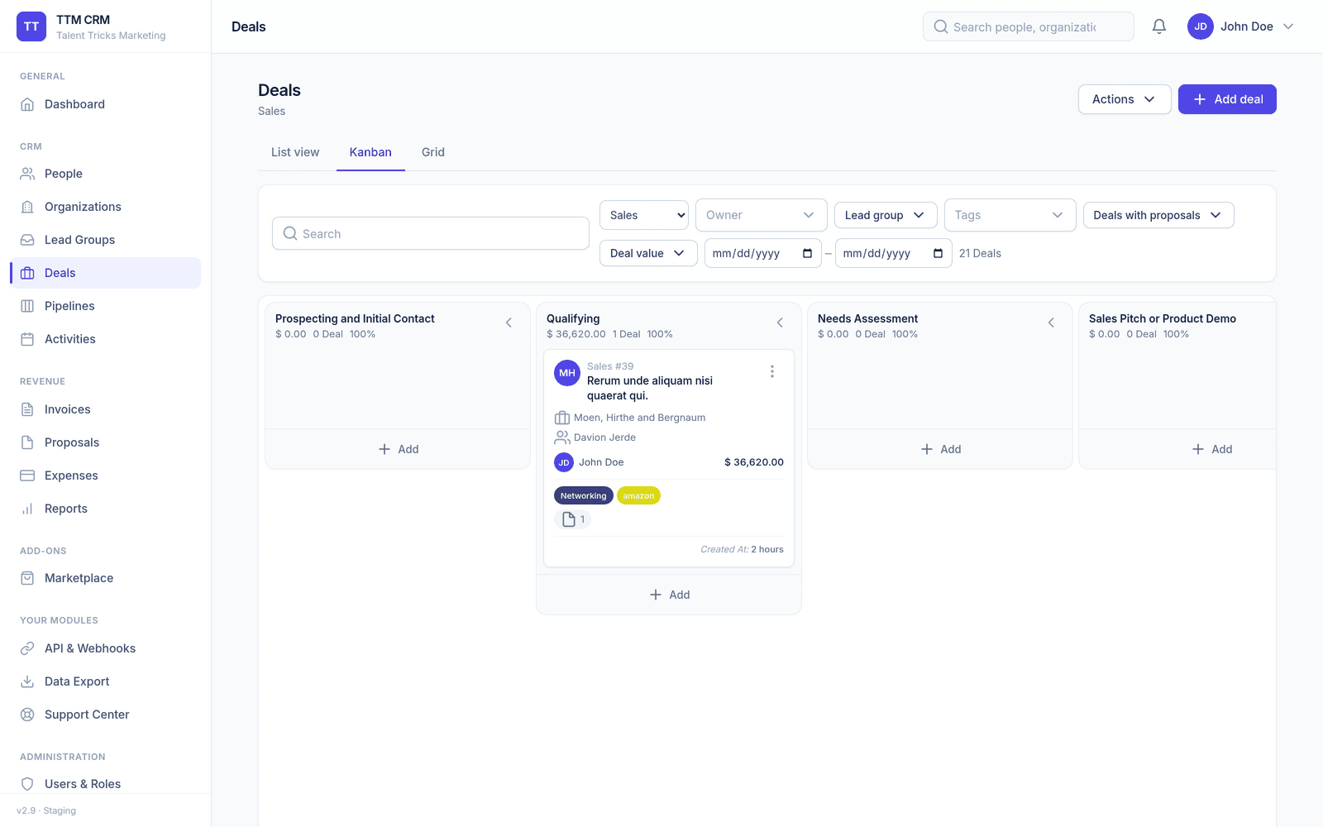Click the Organizations building icon

27,207
